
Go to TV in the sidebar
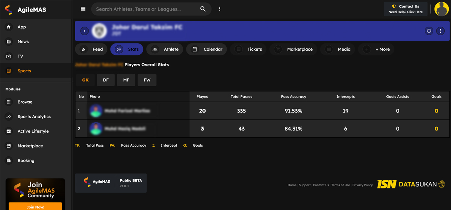click(20, 56)
